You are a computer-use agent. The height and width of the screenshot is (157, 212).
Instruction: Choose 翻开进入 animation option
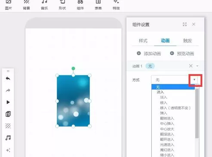pos(167,139)
